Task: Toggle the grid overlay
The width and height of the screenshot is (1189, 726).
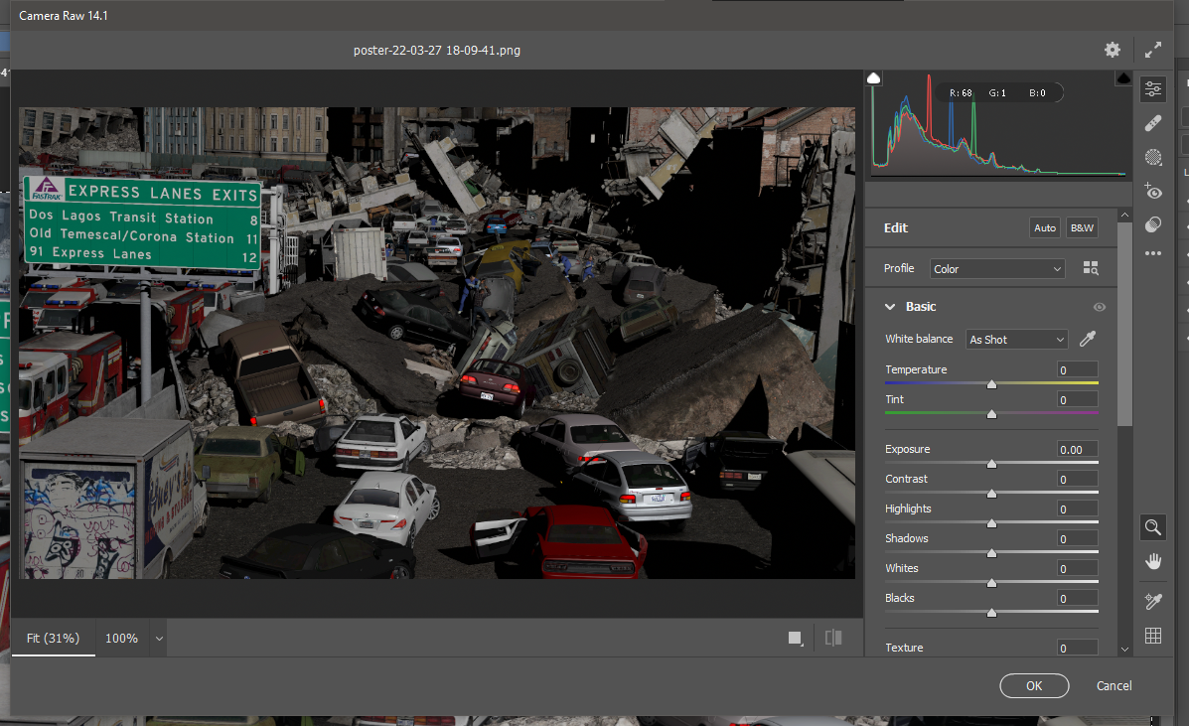Action: click(x=1153, y=636)
